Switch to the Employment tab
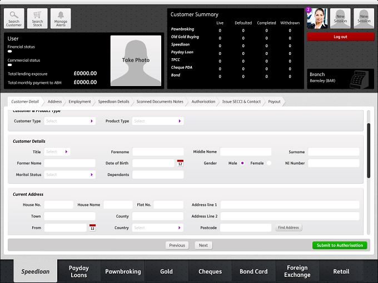This screenshot has width=378, height=283. [80, 102]
